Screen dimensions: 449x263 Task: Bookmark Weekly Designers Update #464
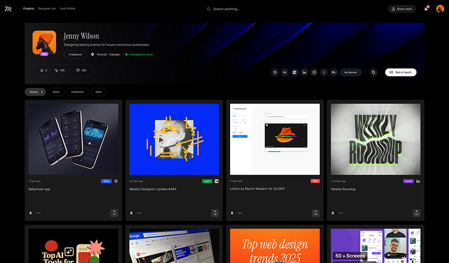pyautogui.click(x=131, y=213)
